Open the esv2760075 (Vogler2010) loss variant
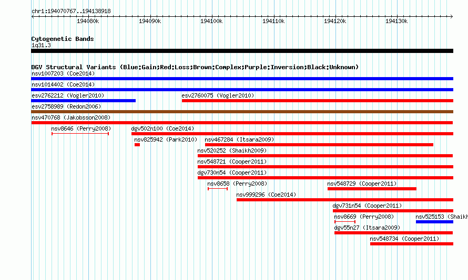The height and width of the screenshot is (280, 468). (x=318, y=101)
